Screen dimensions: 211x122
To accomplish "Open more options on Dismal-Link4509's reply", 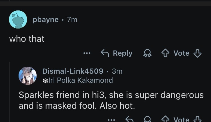I will pos(111,120).
